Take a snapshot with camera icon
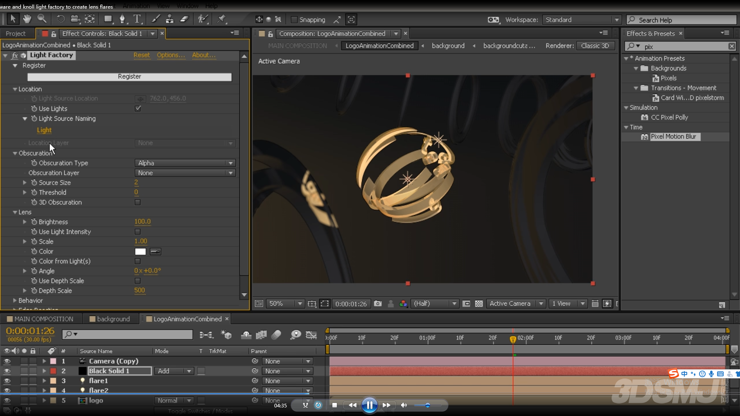The width and height of the screenshot is (740, 416). point(378,304)
